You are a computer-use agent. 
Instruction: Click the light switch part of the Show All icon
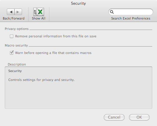coord(35,12)
